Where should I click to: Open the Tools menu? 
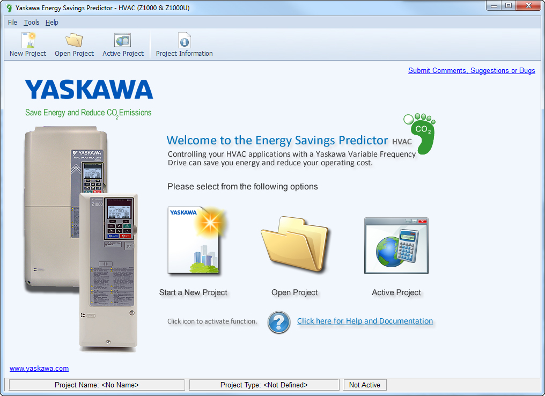[x=31, y=22]
